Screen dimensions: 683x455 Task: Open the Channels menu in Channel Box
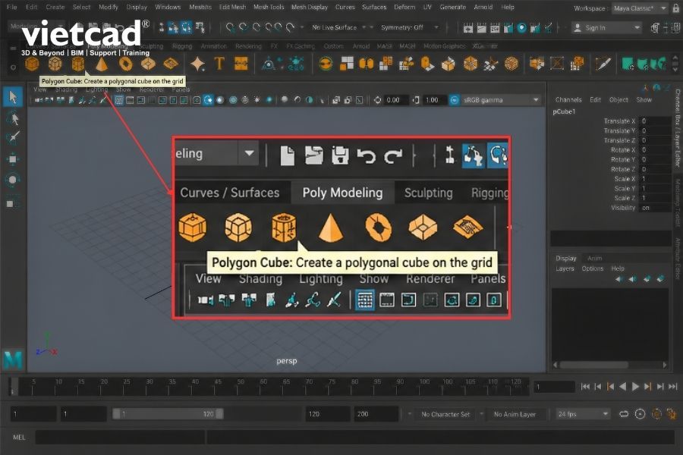tap(568, 99)
